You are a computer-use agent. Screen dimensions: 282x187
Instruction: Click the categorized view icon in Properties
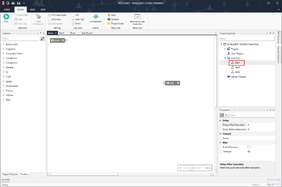(222, 115)
